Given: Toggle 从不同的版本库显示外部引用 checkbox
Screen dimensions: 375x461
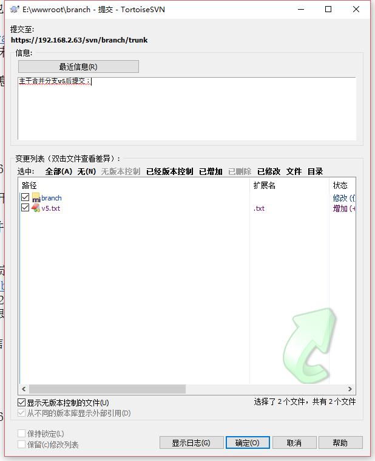Looking at the screenshot, I should 21,413.
